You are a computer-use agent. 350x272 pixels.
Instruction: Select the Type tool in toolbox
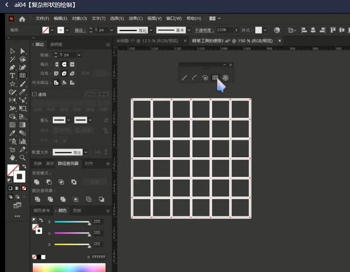pos(13,76)
